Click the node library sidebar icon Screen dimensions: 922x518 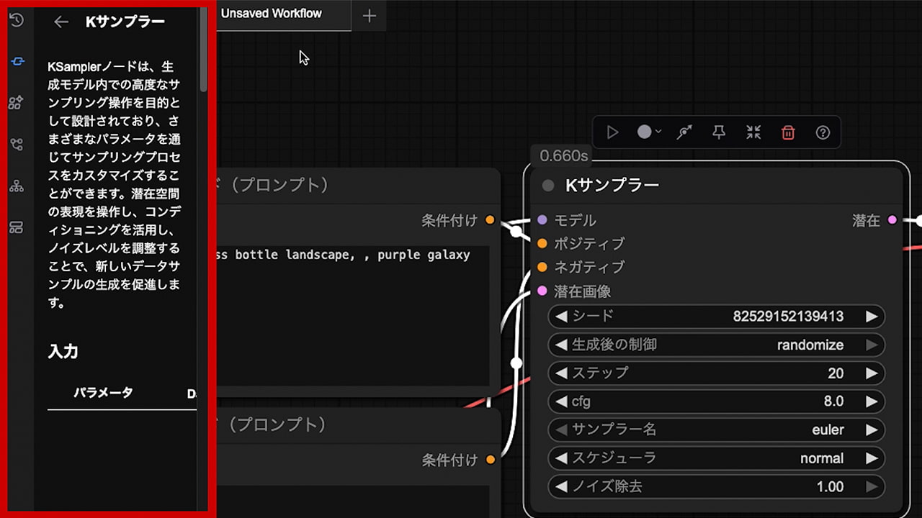click(x=17, y=62)
